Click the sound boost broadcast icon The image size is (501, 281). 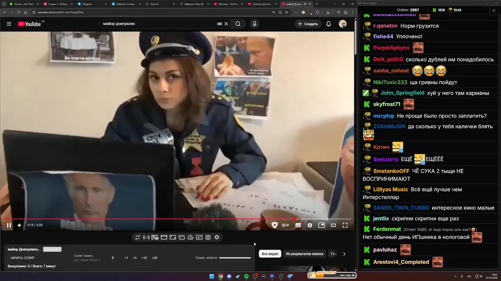pos(146,237)
